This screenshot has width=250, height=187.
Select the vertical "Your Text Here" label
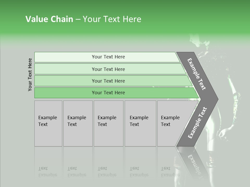coord(30,75)
